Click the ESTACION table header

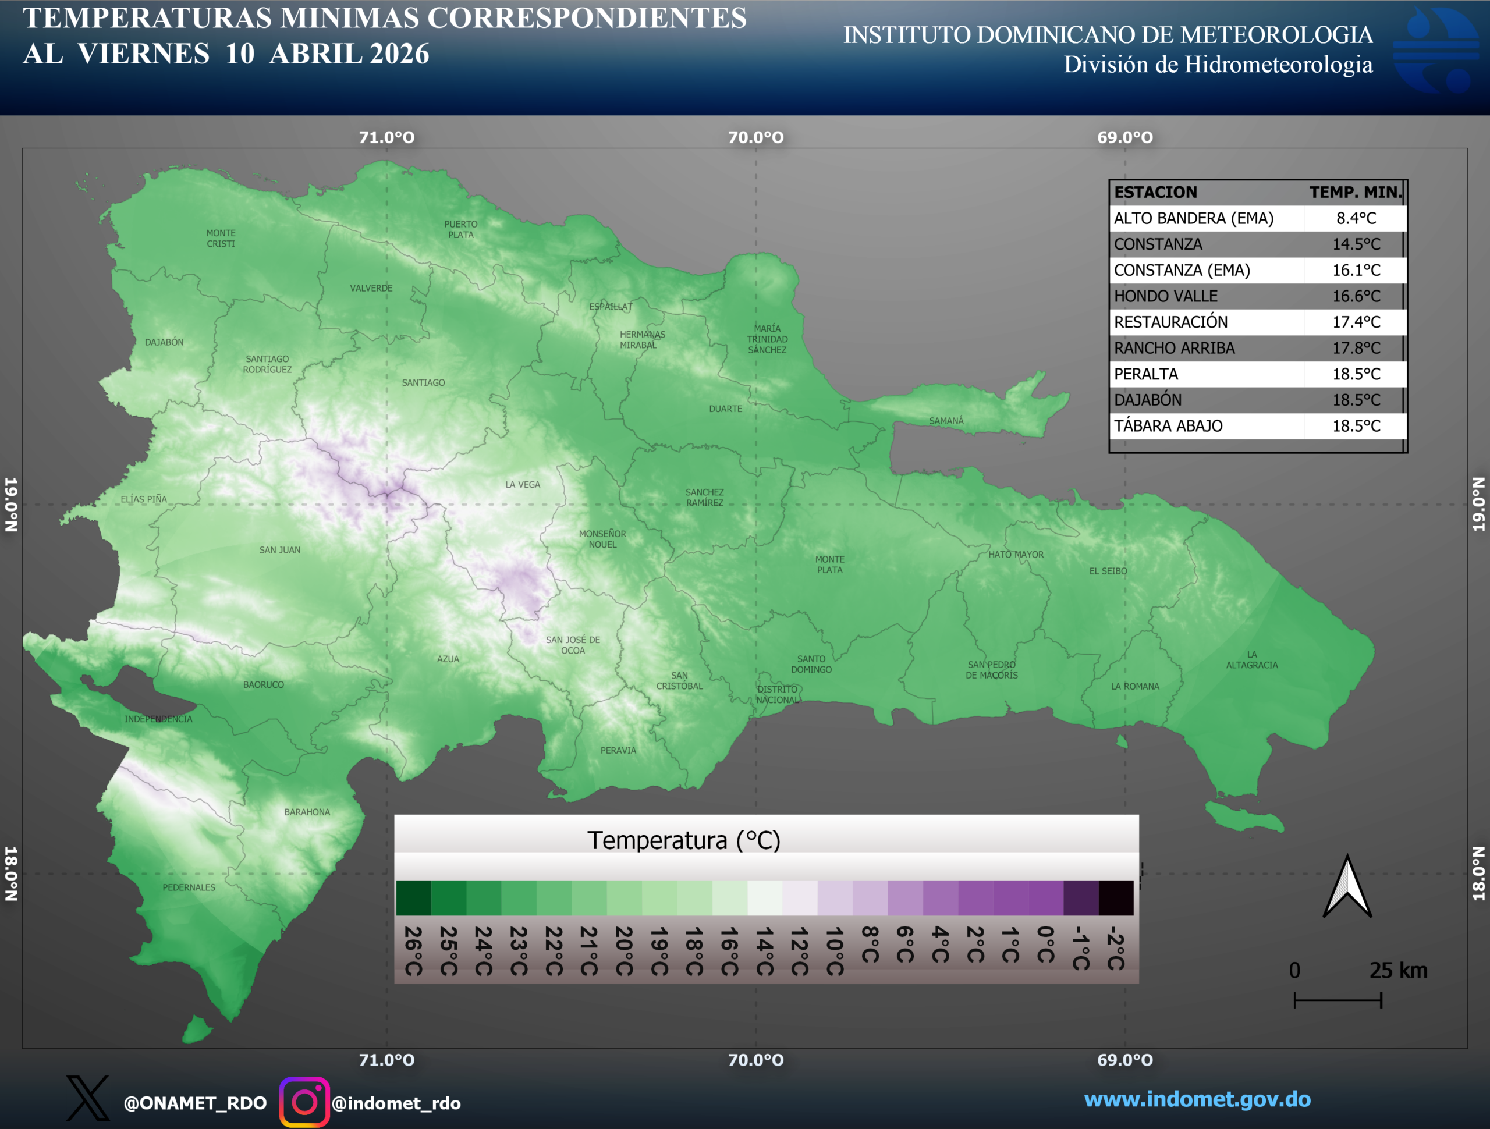1156,193
